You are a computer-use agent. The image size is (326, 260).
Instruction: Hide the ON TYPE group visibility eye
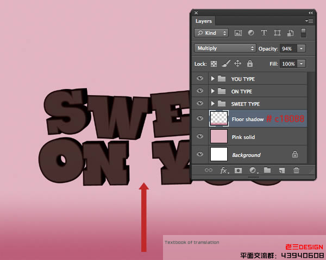200,91
